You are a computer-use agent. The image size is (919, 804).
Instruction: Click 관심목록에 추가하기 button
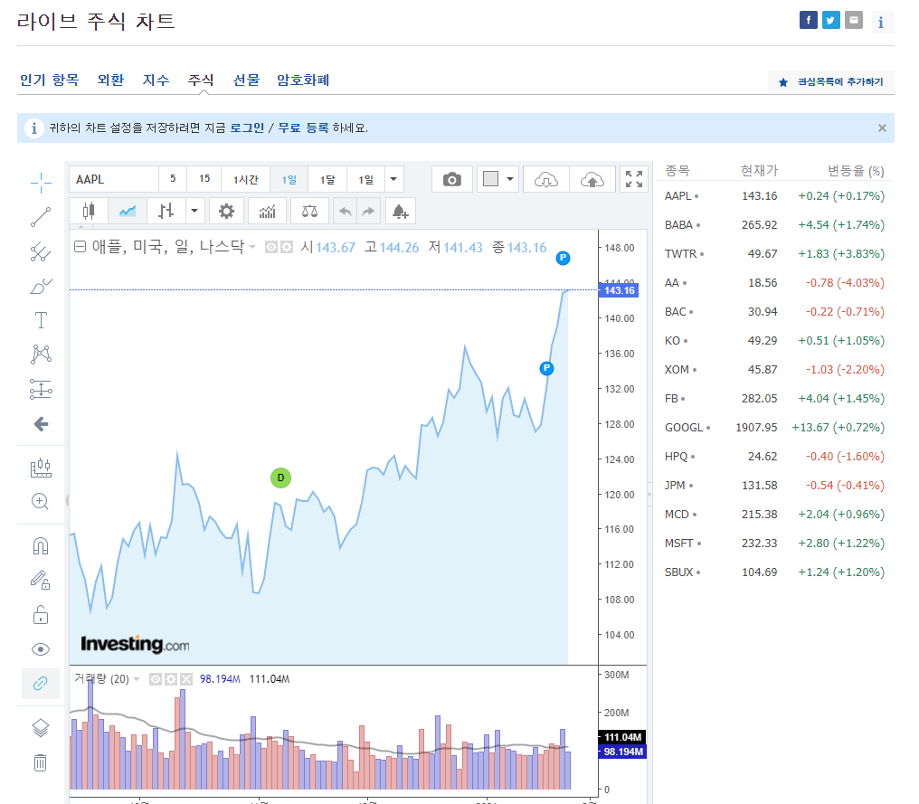[831, 82]
